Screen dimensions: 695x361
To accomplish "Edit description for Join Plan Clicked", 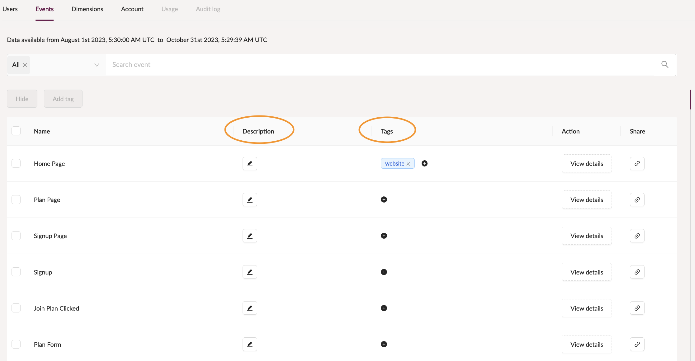I will click(x=250, y=308).
